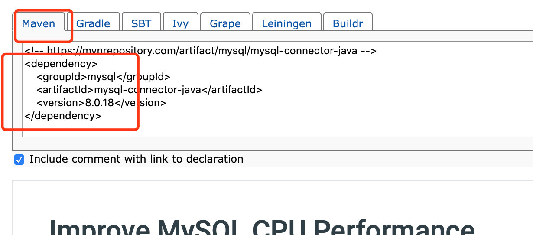The image size is (533, 235).
Task: Click the Include comment with link label
Action: (x=136, y=159)
